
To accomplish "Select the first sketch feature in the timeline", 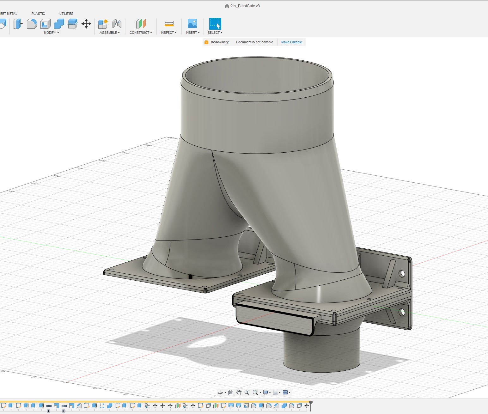I will coord(4,406).
